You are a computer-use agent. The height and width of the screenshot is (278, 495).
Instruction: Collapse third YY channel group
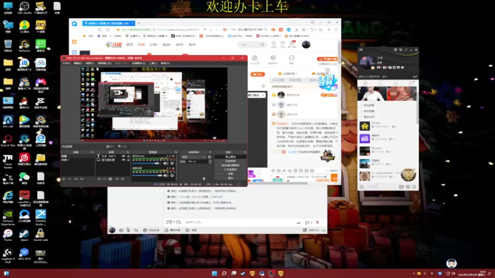coord(362,117)
